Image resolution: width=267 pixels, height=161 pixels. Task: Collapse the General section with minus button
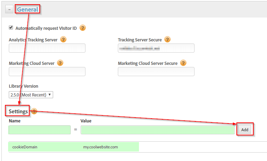tap(9, 10)
